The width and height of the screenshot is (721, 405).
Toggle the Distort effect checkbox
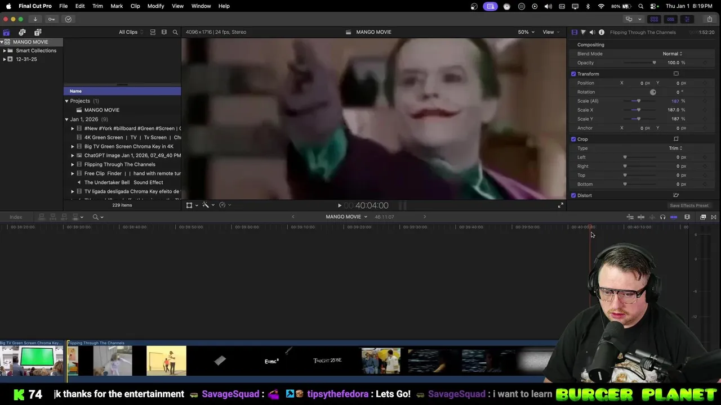click(x=573, y=195)
